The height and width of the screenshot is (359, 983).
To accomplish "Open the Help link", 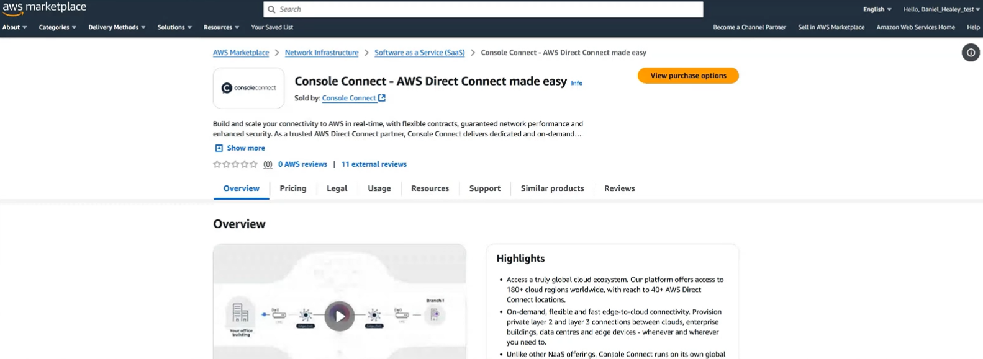I will pos(974,27).
